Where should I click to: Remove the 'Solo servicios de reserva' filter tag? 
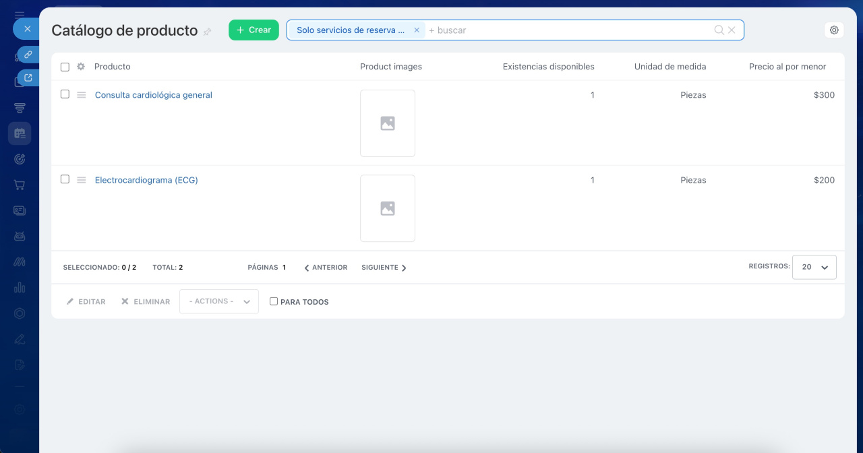coord(417,30)
